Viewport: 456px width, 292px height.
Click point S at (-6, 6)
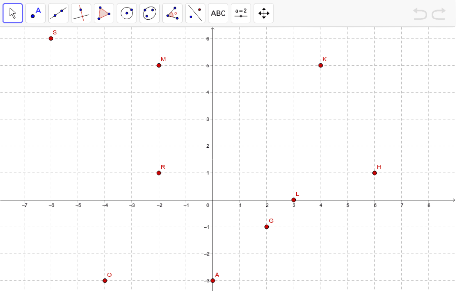click(51, 38)
